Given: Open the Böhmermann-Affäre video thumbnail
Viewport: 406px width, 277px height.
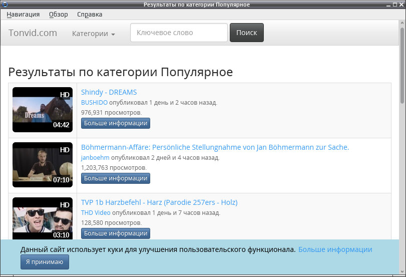Looking at the screenshot, I should 43,165.
